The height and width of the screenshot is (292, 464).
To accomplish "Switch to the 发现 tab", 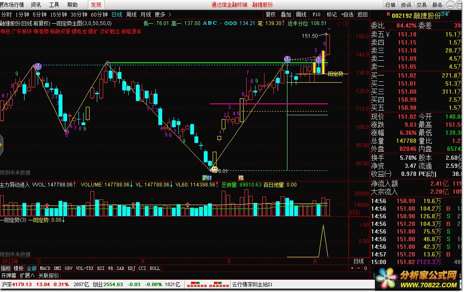I will tap(96, 5).
